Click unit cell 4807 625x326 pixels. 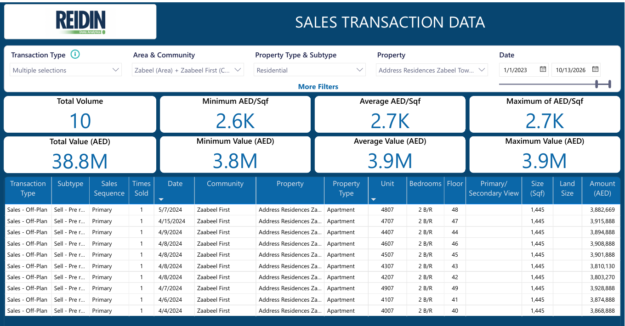pos(387,210)
